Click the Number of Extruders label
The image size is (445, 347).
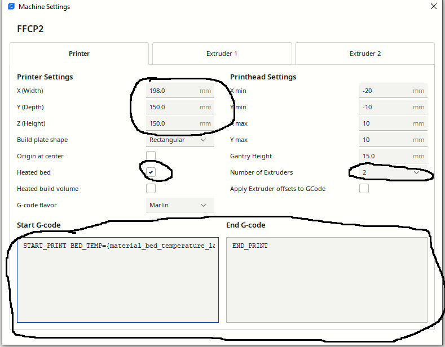pos(261,172)
